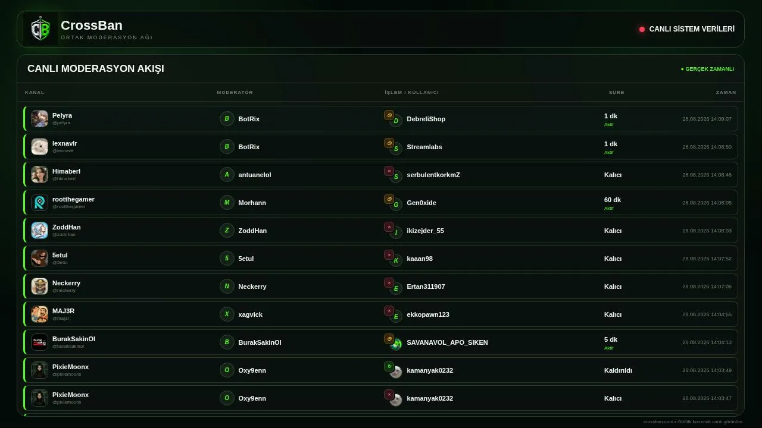
Task: Open user Gen0xide profile link
Action: click(x=421, y=203)
